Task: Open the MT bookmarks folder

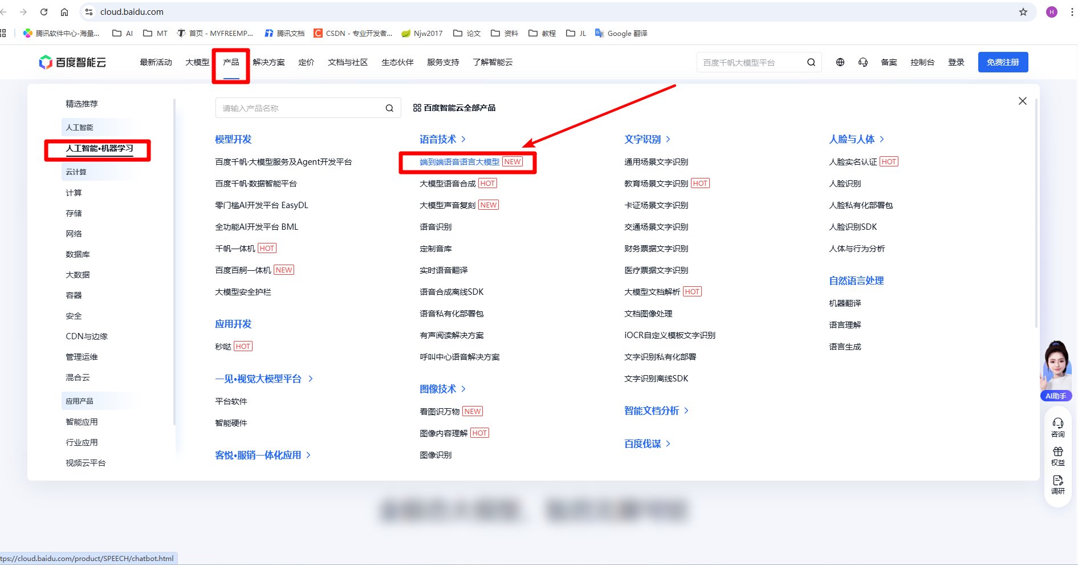Action: point(155,34)
